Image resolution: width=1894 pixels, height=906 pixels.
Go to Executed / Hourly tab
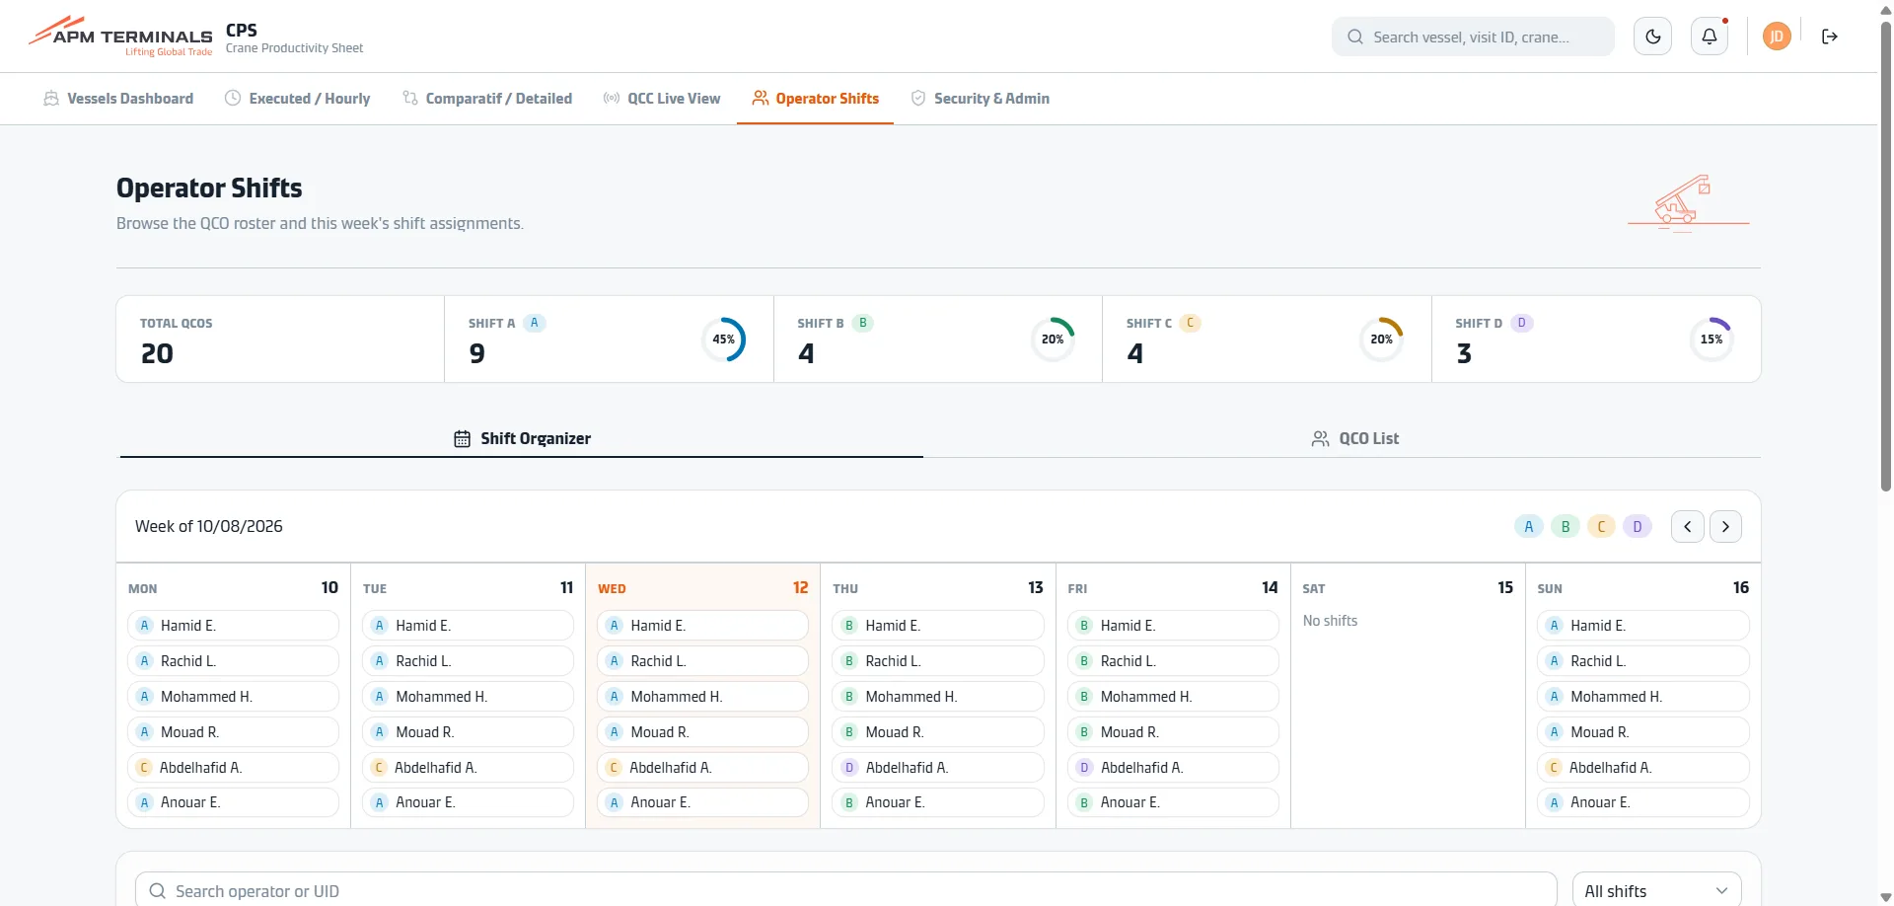pyautogui.click(x=298, y=99)
